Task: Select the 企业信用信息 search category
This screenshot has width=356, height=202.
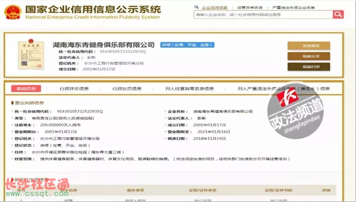Action: tap(215, 8)
